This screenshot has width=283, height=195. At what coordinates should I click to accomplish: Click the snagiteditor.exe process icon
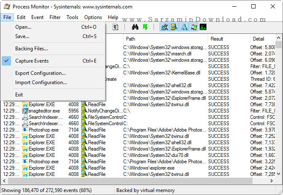pyautogui.click(x=25, y=111)
